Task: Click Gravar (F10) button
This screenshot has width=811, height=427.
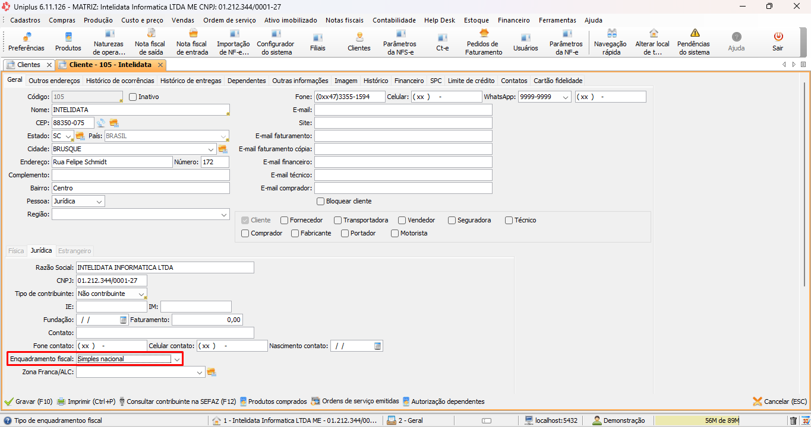Action: 29,401
